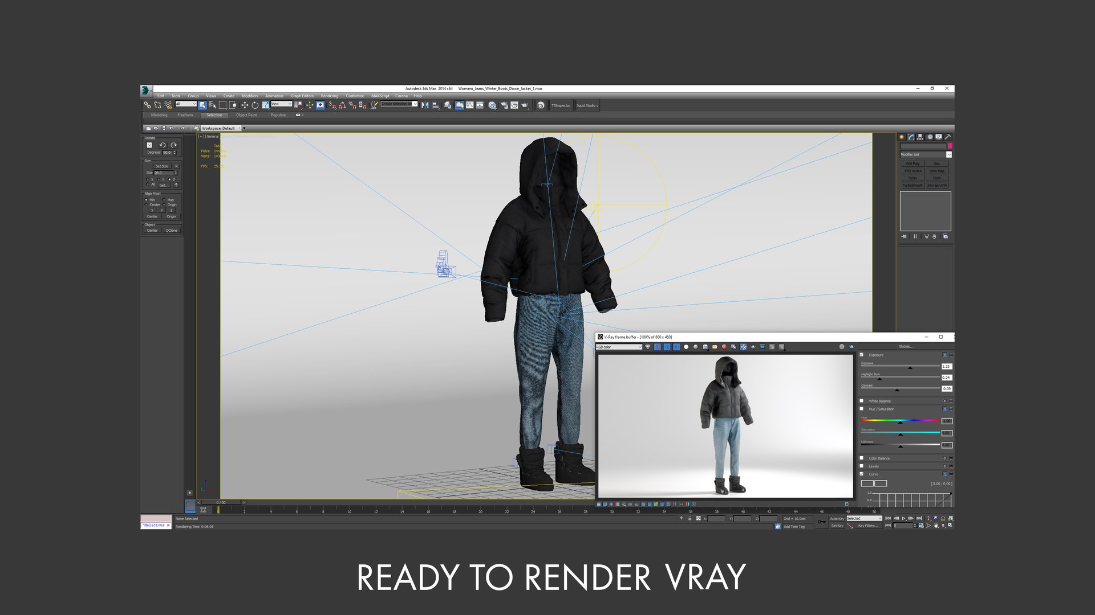
Task: Switch to alpha channel white circle in V-Ray buffer
Action: (686, 347)
